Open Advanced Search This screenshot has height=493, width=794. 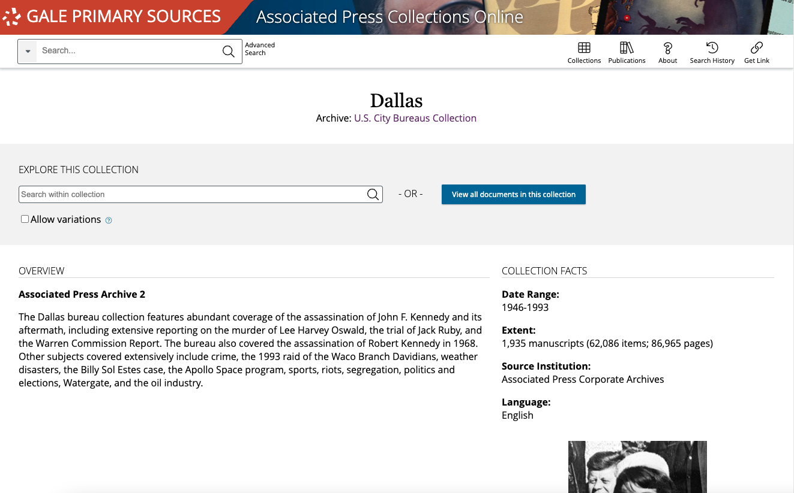click(x=260, y=49)
